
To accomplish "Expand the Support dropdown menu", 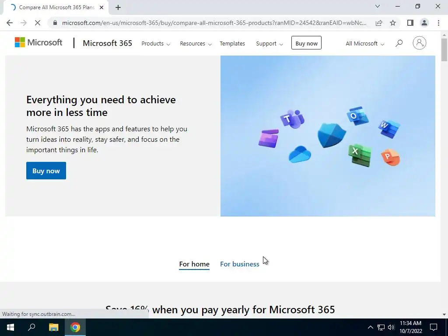I will tap(269, 44).
